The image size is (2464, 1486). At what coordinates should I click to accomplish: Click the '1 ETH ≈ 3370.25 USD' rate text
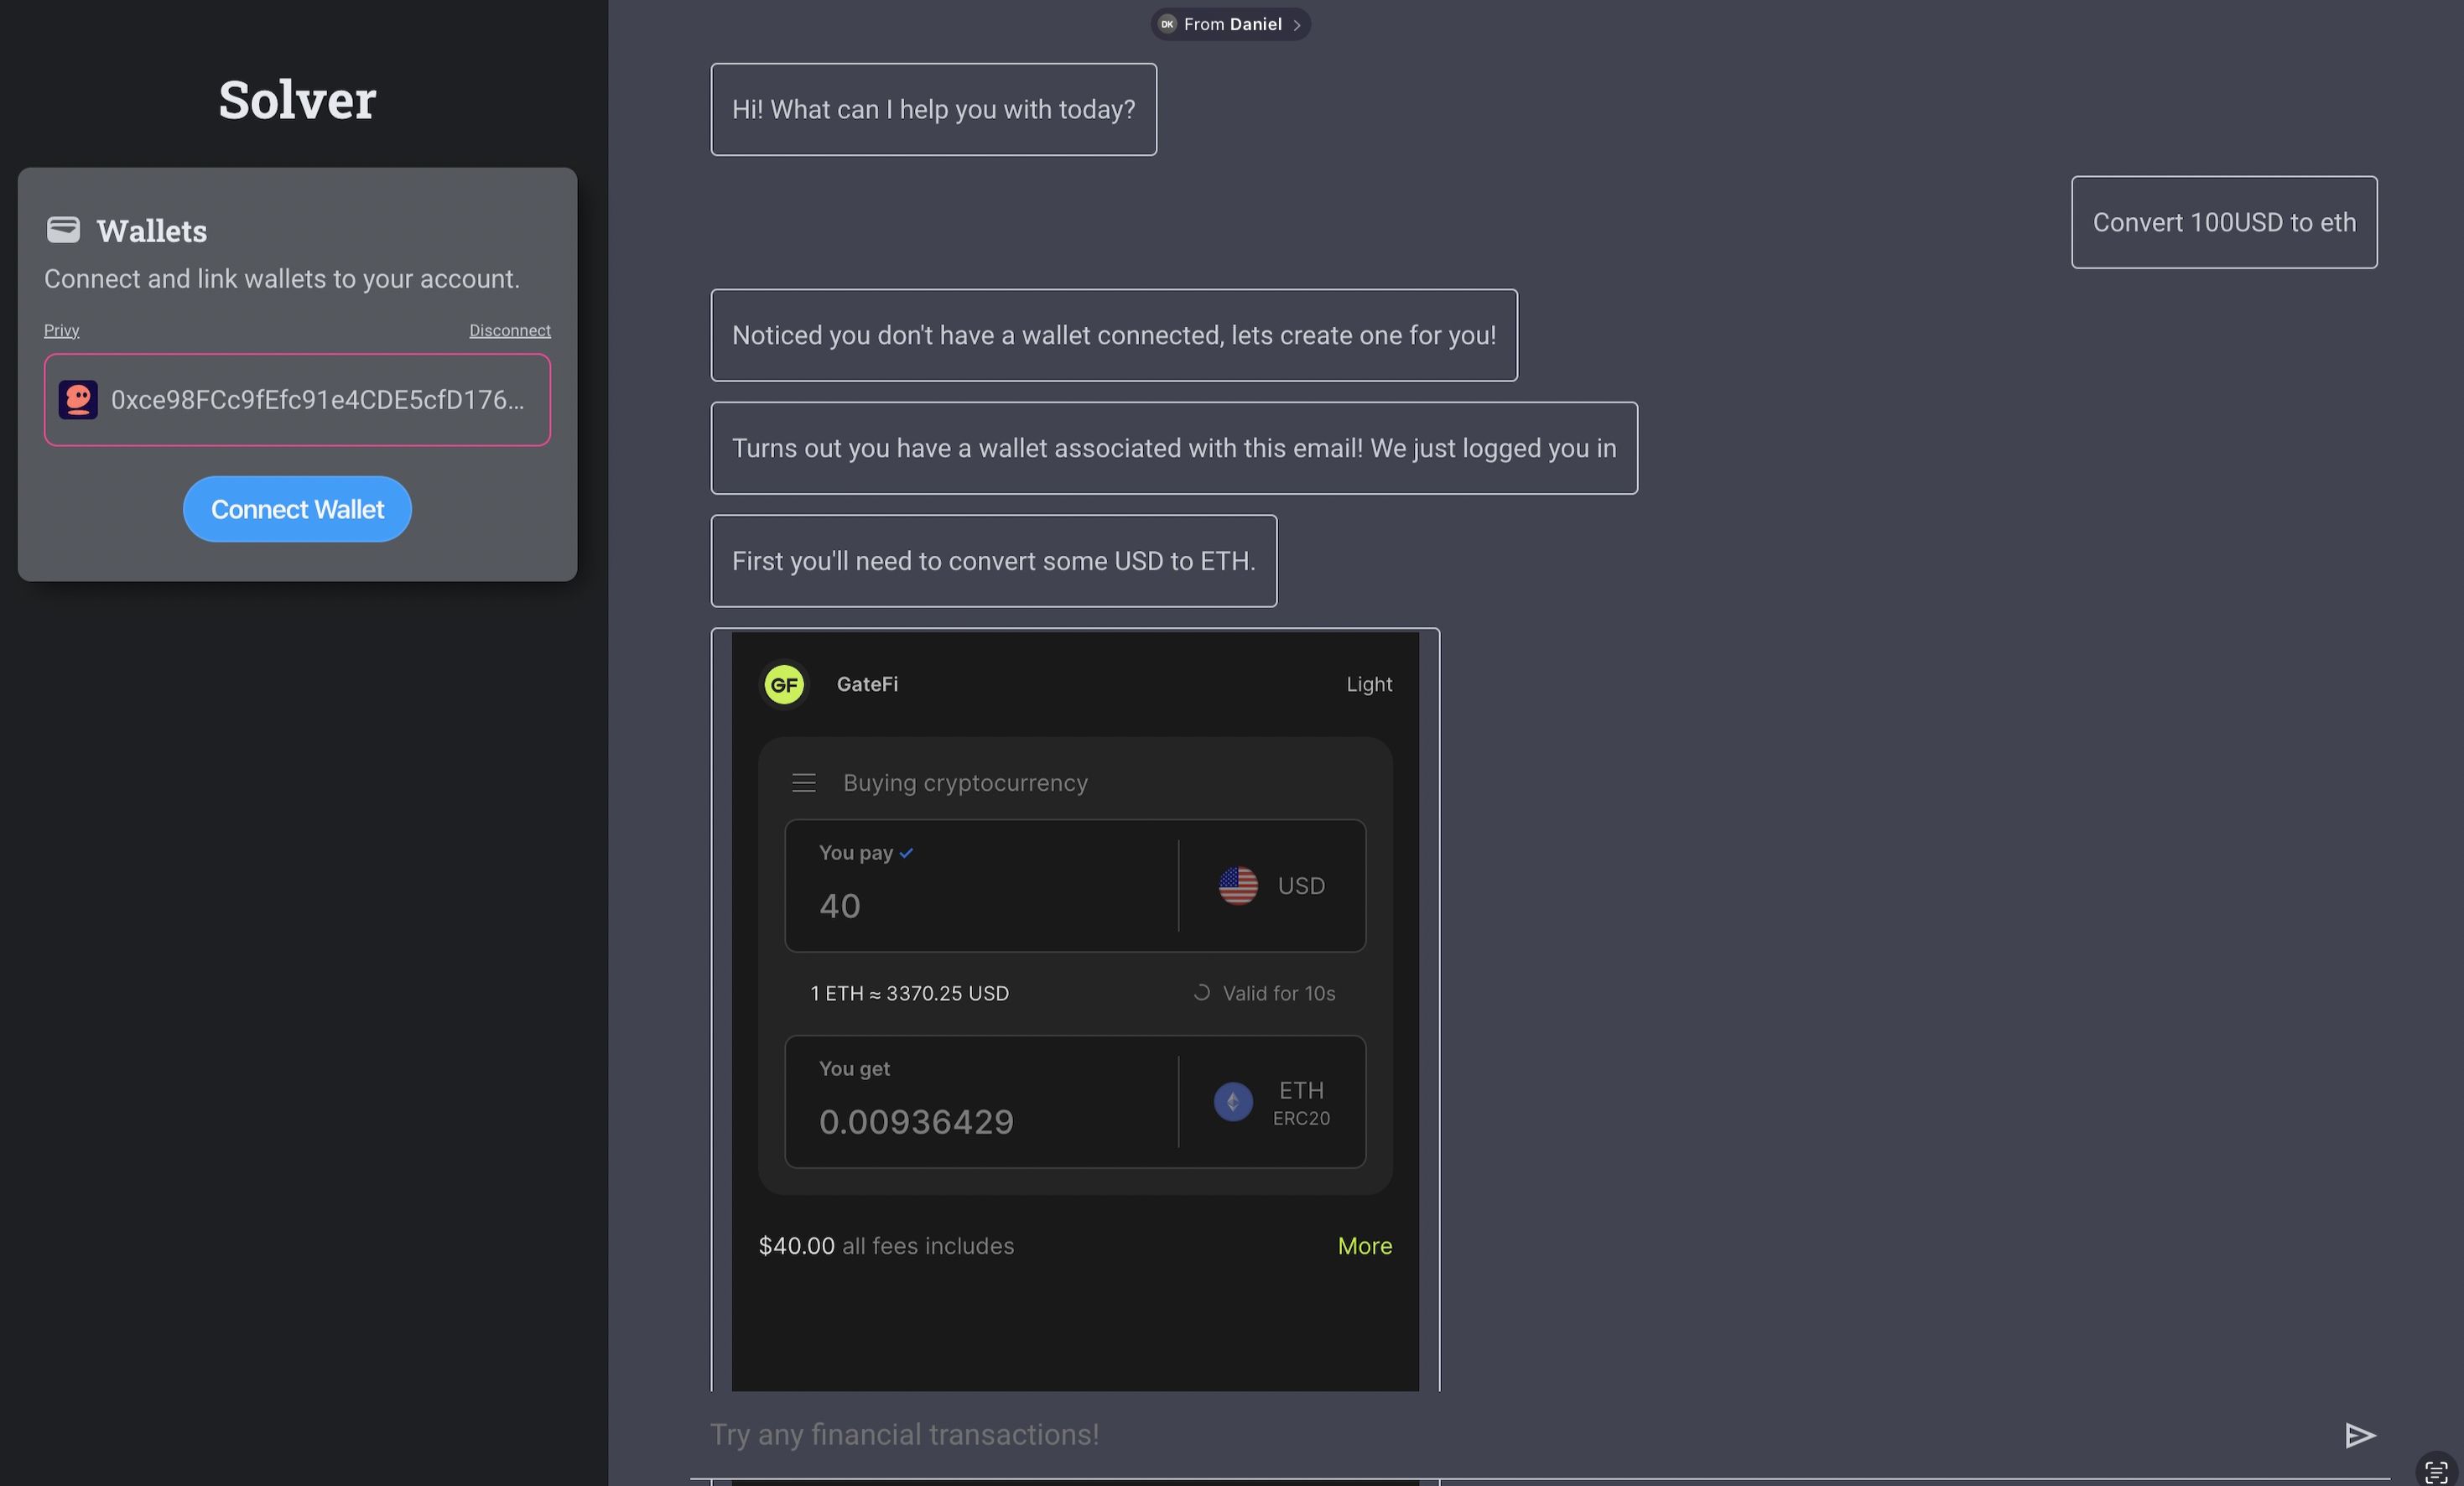tap(909, 994)
